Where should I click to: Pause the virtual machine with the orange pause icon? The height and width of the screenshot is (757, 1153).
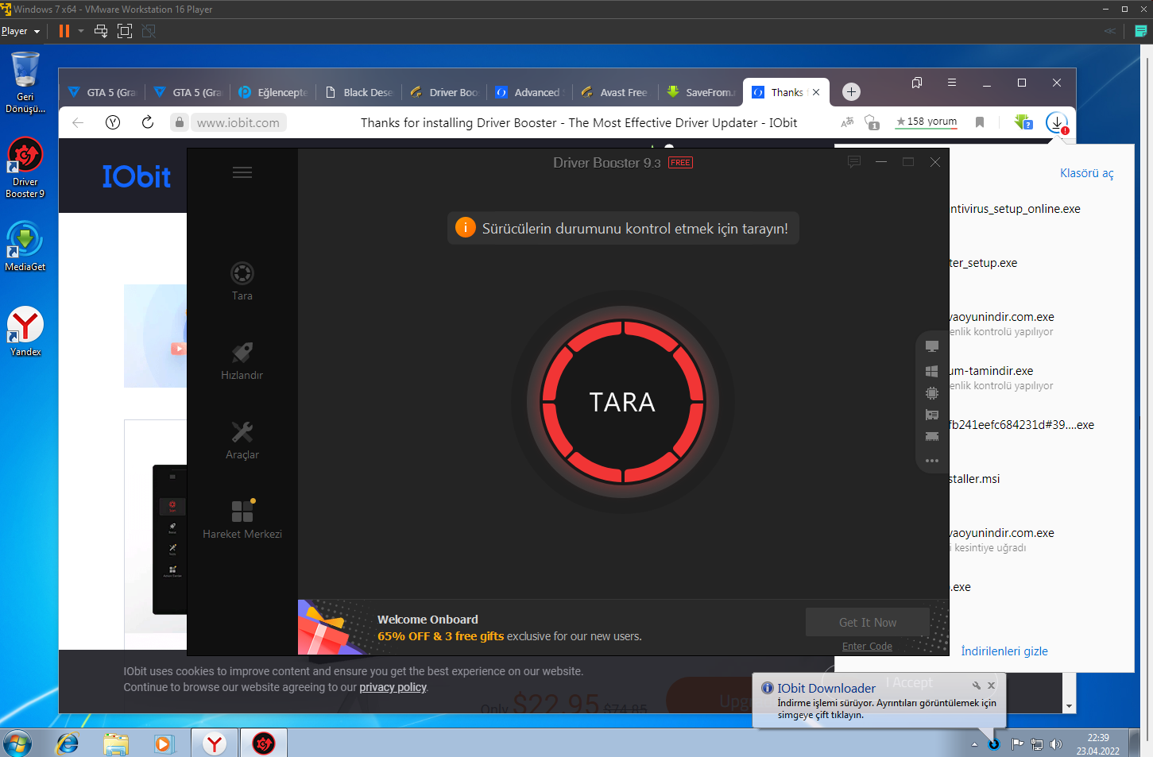coord(64,31)
